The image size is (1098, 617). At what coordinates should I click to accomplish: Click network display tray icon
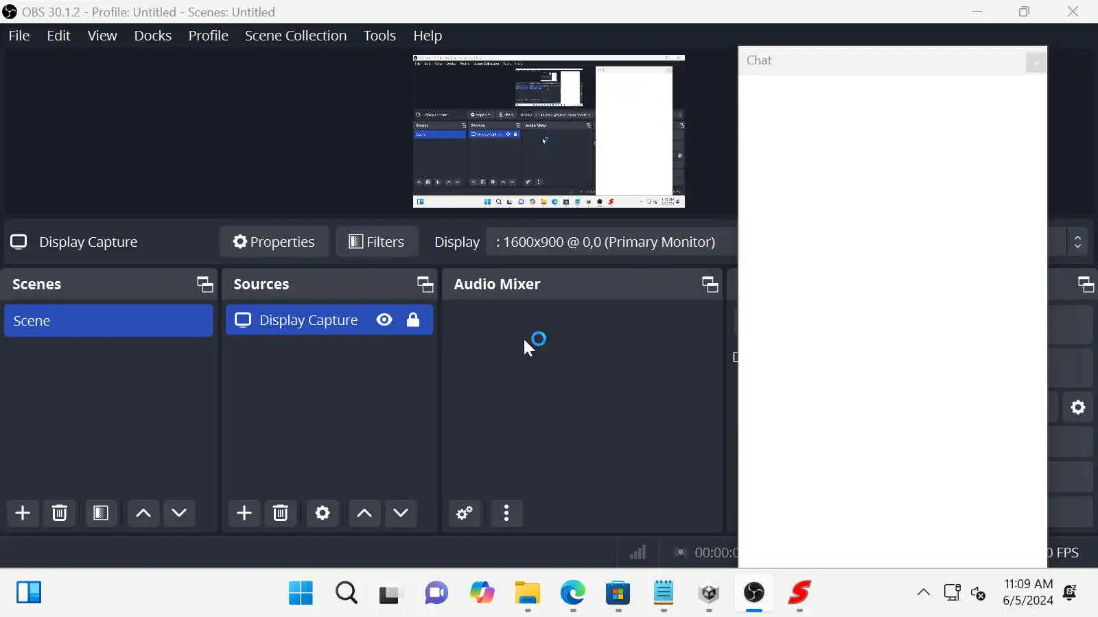coord(952,593)
